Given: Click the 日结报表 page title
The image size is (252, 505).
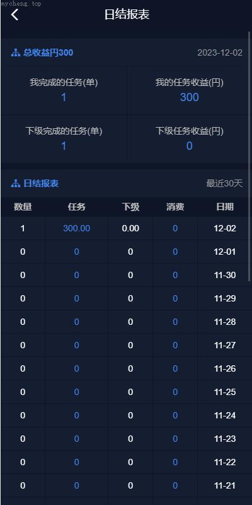Looking at the screenshot, I should click(x=127, y=15).
